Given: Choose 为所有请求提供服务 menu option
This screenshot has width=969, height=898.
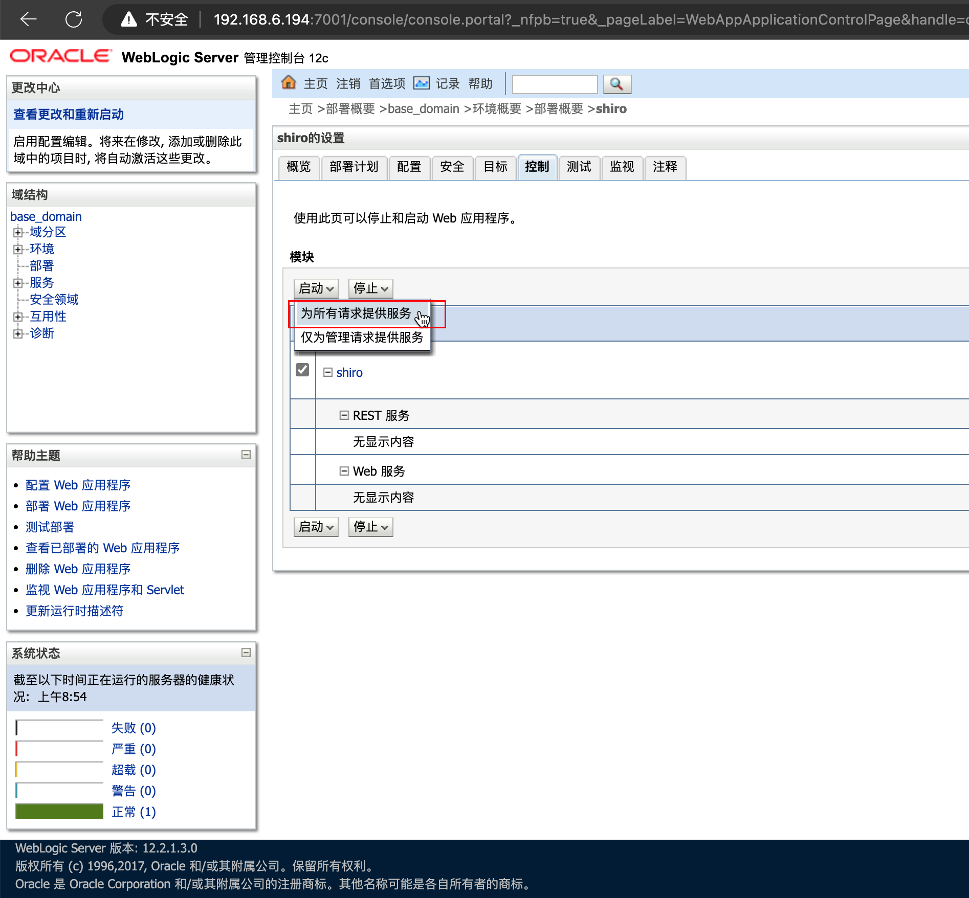Looking at the screenshot, I should point(356,313).
